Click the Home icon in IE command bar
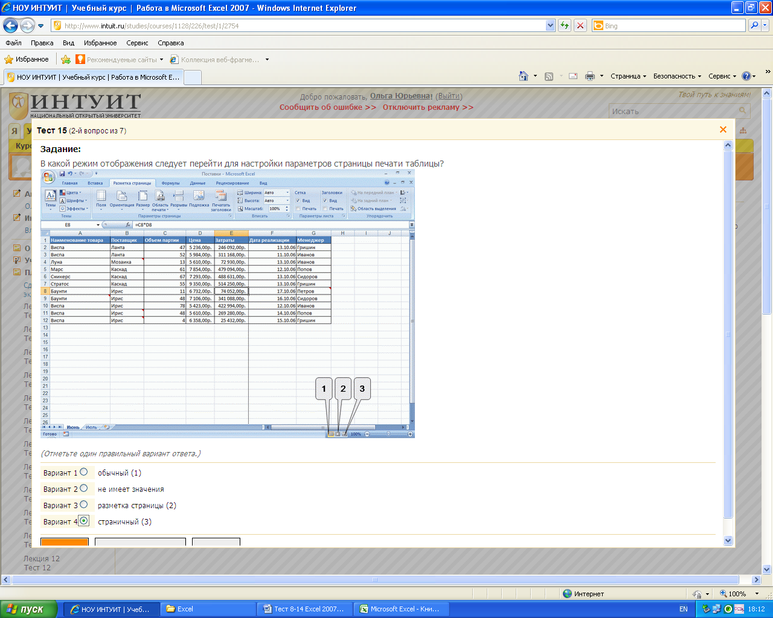Image resolution: width=773 pixels, height=618 pixels. 524,76
